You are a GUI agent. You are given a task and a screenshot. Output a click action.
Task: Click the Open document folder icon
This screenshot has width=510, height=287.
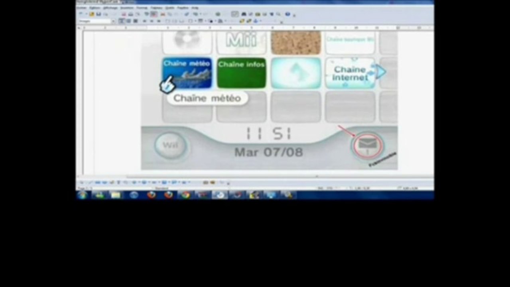[92, 14]
